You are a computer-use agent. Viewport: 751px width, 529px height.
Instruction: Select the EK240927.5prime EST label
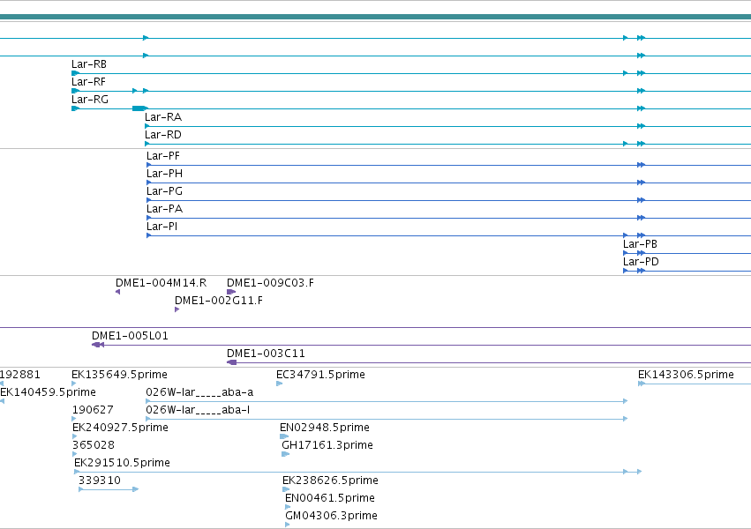[120, 428]
